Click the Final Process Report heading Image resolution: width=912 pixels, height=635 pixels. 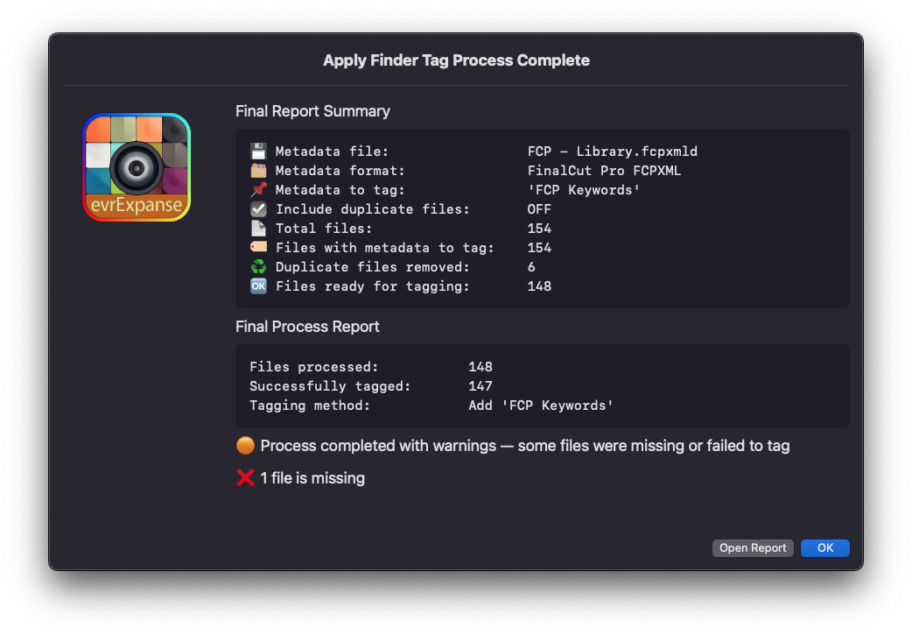coord(307,327)
